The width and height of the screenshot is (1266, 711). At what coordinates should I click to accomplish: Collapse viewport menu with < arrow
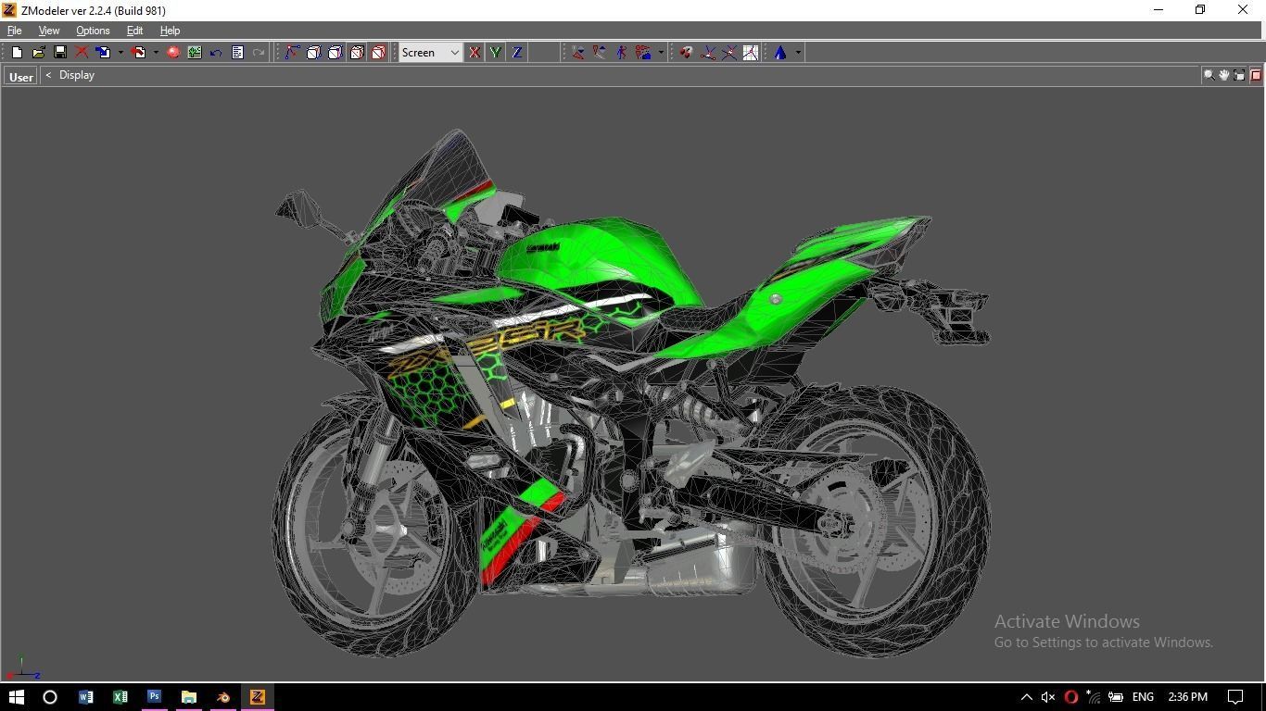point(48,75)
